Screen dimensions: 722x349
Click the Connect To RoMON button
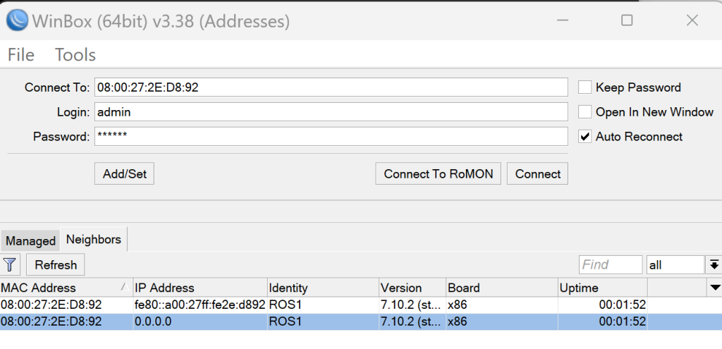[438, 173]
